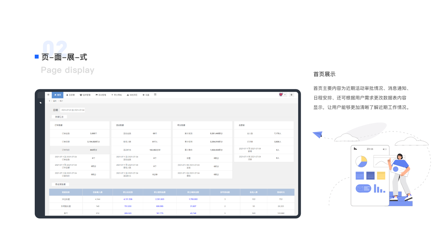Sort by 积分使用总数 column header

pos(160,192)
